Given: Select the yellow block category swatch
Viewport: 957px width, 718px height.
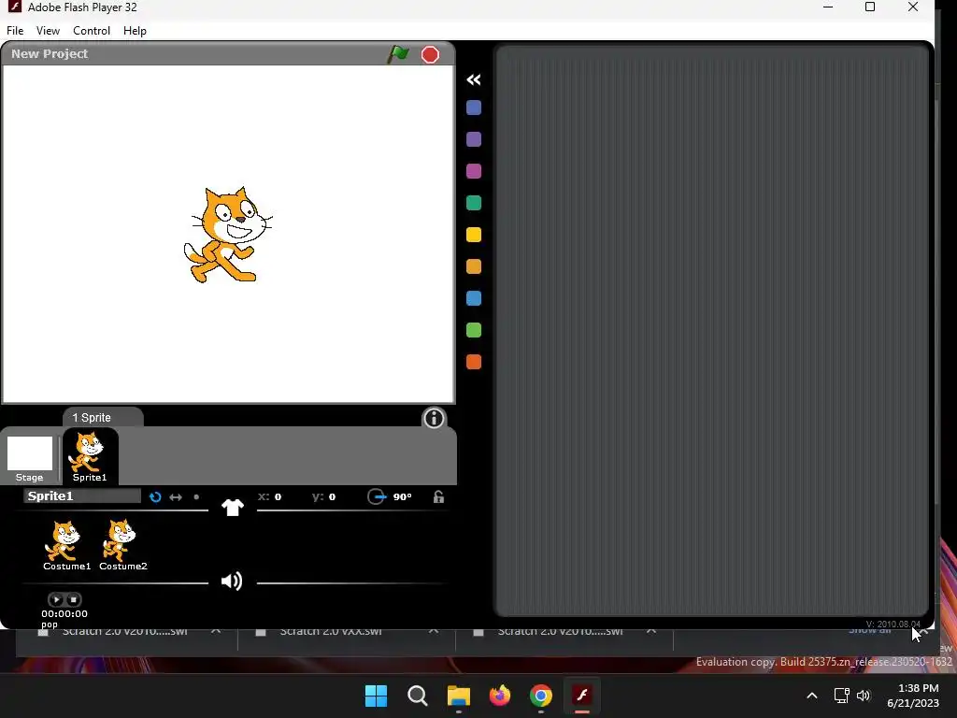Looking at the screenshot, I should click(474, 235).
